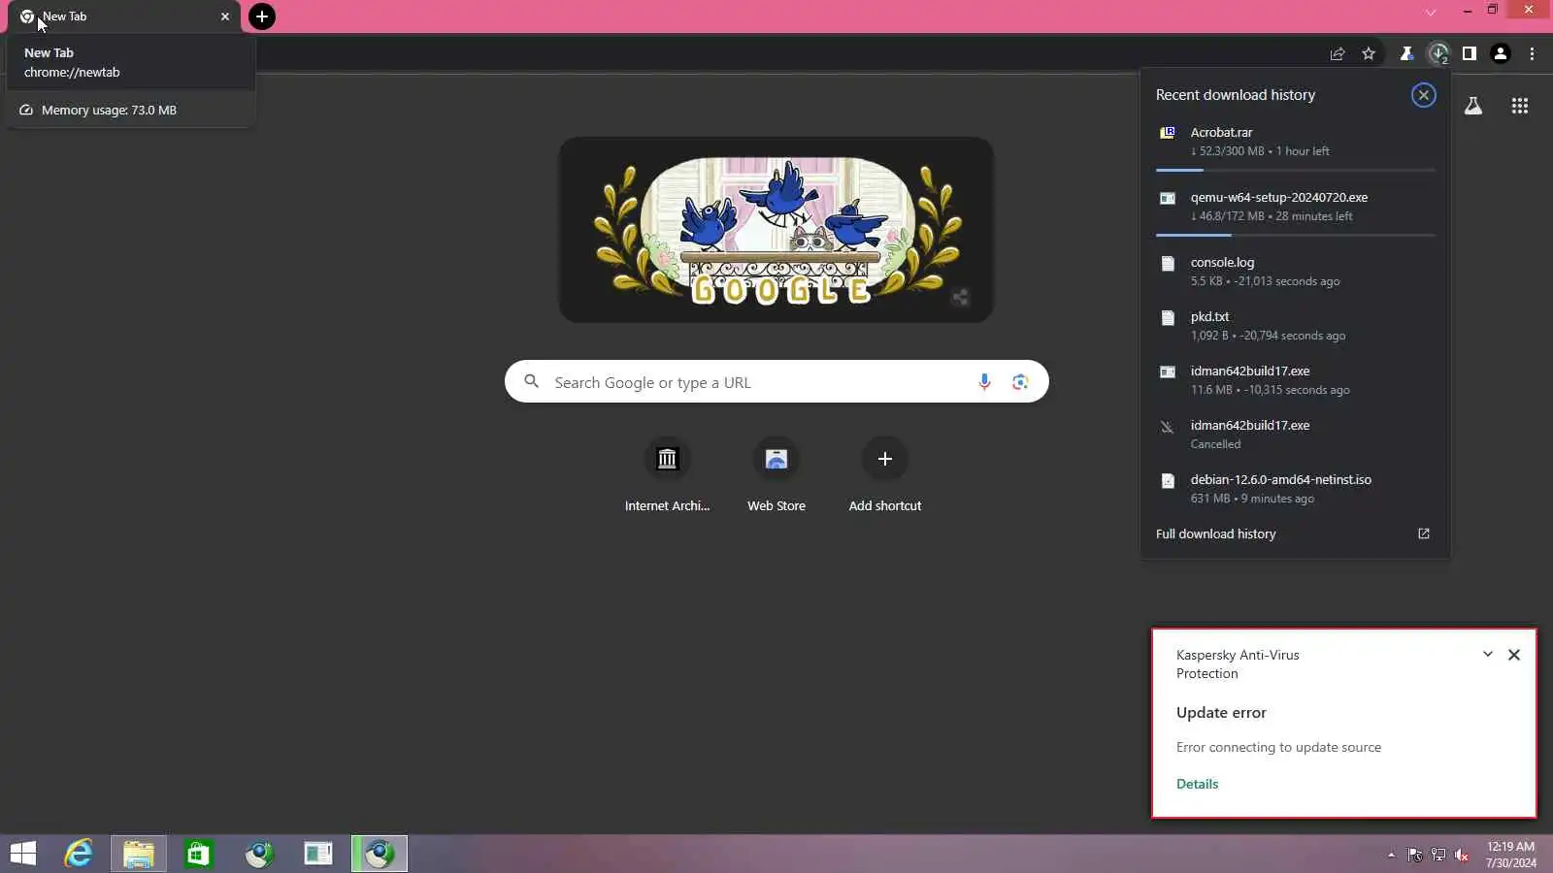Collapse the Kaspersky notification using its chevron
The image size is (1553, 873).
point(1488,655)
